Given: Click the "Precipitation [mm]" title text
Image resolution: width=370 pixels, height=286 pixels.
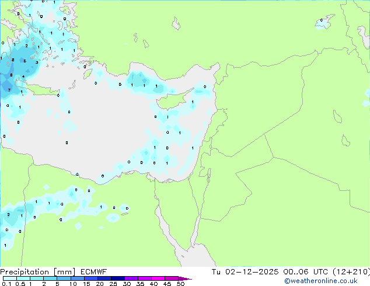Looking at the screenshot, I should click(38, 272).
